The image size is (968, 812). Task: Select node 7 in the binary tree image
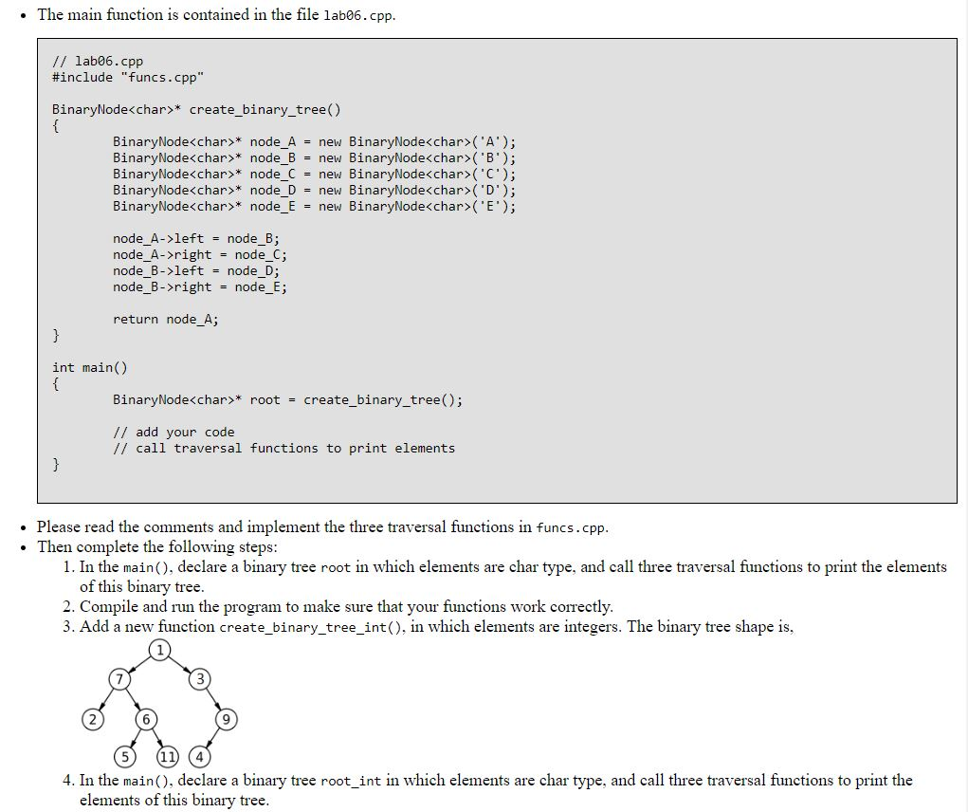pos(119,679)
